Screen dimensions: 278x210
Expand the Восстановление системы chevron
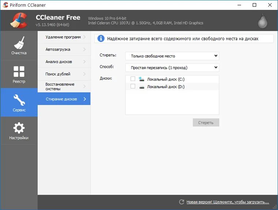pos(84,86)
